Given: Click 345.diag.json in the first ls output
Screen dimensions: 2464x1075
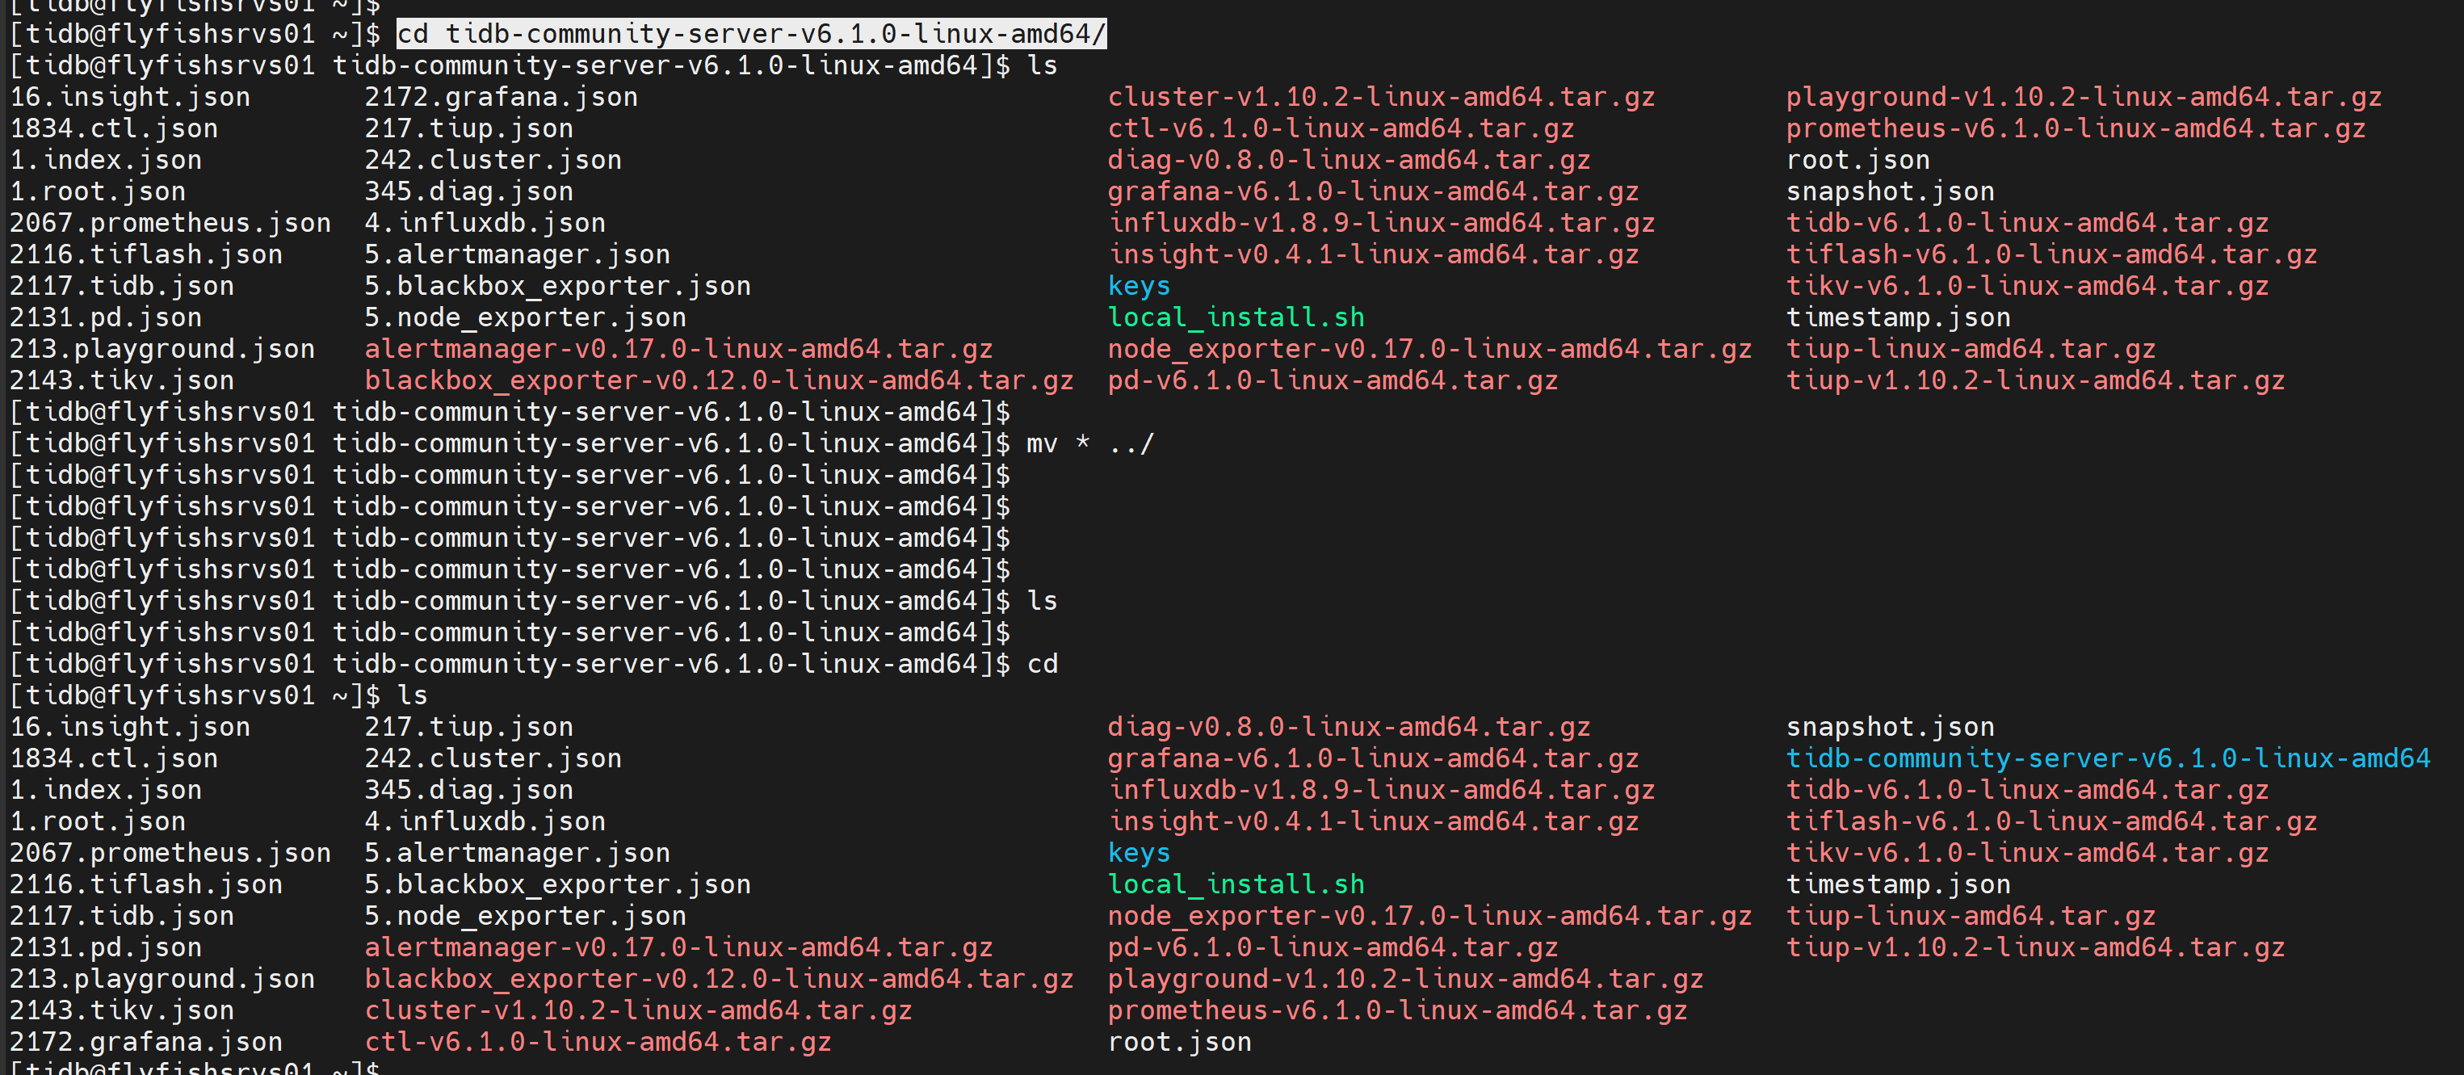Looking at the screenshot, I should tap(468, 192).
